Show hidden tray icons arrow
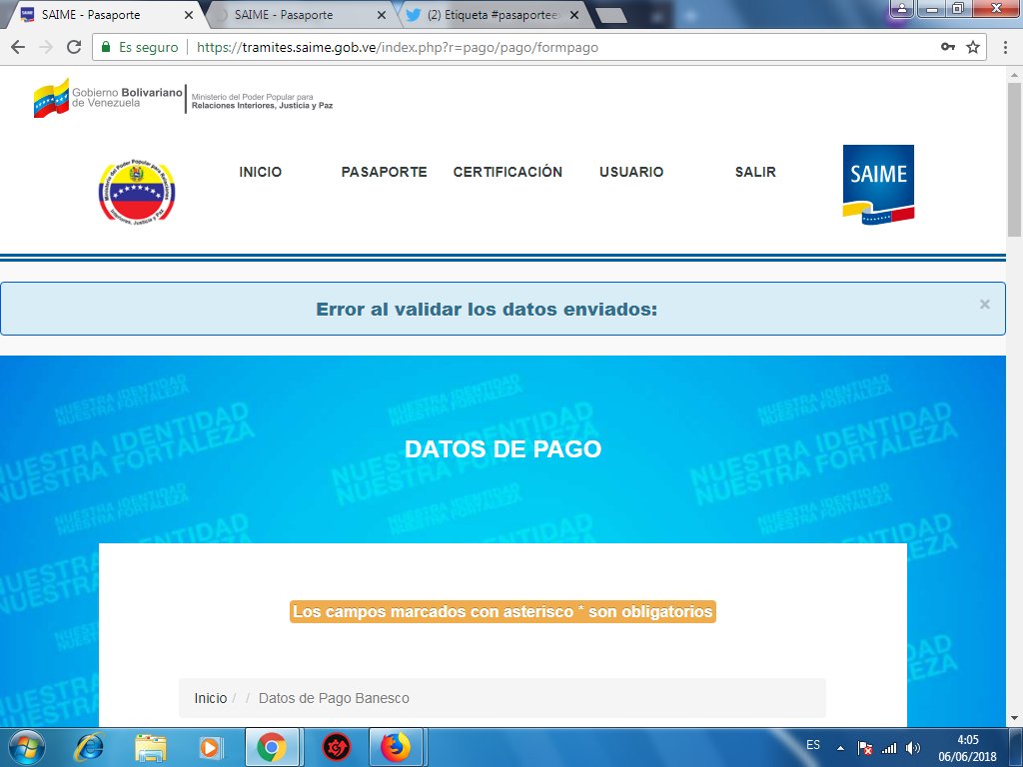1023x767 pixels. click(x=840, y=748)
